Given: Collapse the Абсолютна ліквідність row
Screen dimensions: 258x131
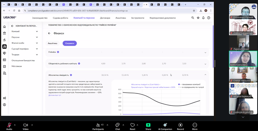Looking at the screenshot, I should click(x=205, y=75).
